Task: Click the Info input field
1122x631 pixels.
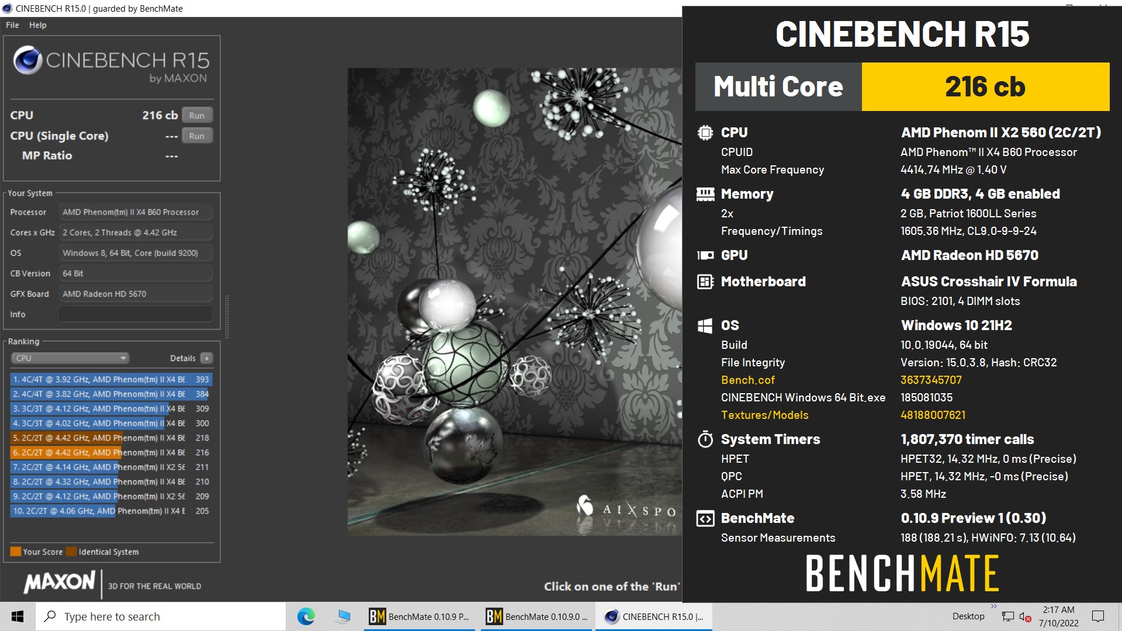Action: [x=136, y=314]
